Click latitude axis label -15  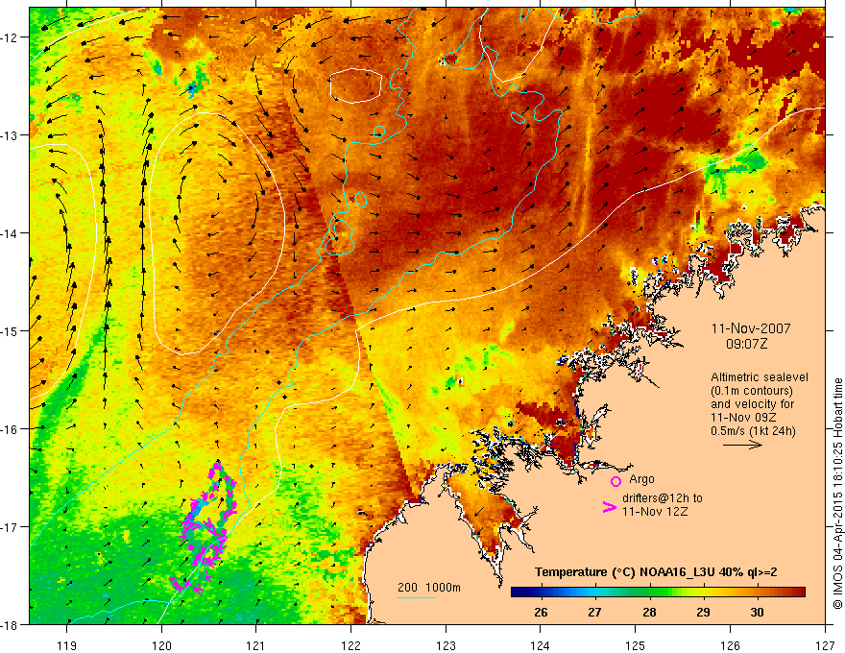11,330
